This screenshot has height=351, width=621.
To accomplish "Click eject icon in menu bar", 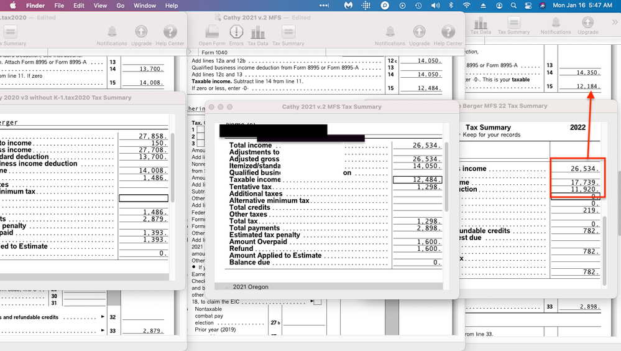I will point(483,6).
